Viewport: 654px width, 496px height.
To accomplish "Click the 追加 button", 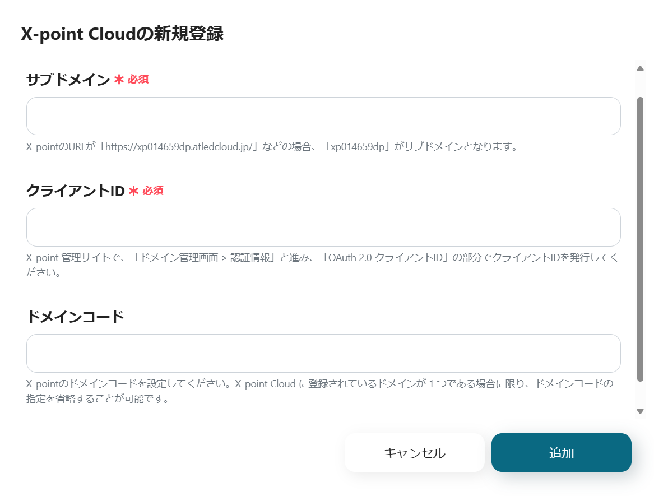I will 561,453.
